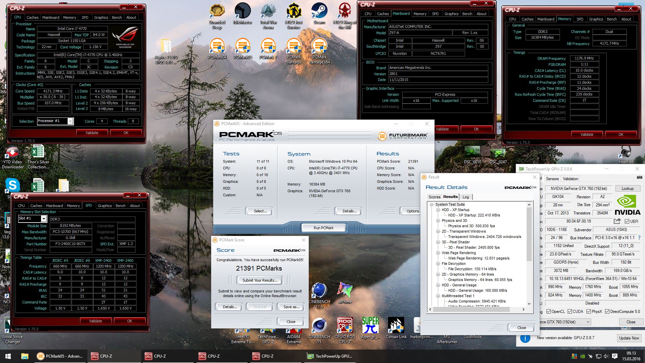
Task: Click Validate in the CPU-Z SPD window
Action: [96, 321]
